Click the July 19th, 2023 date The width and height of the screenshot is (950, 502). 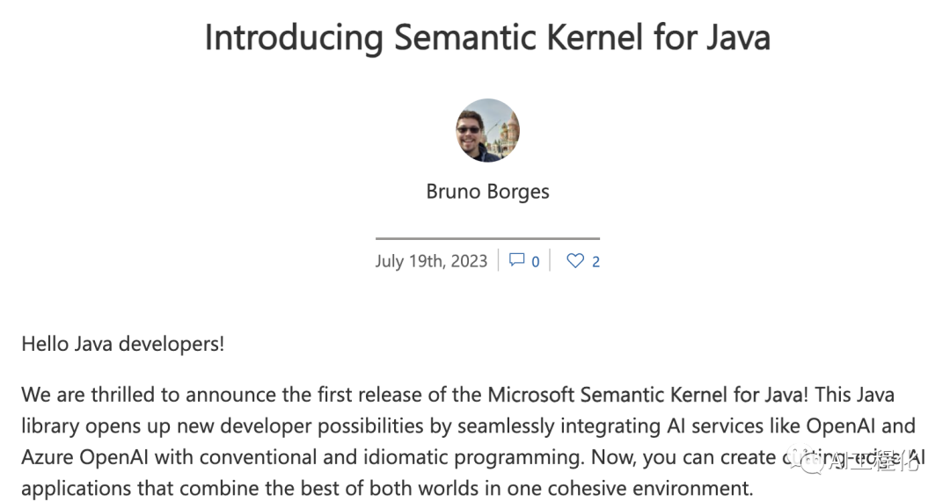pos(431,261)
